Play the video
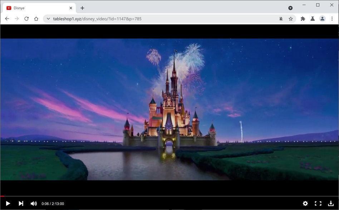 [x=8, y=204]
